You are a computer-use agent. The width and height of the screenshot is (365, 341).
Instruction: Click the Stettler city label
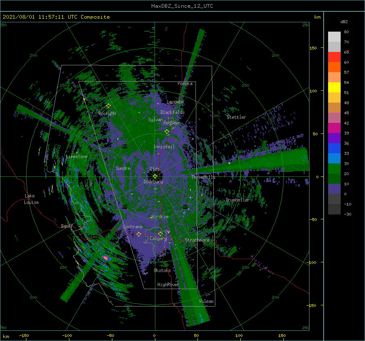[x=236, y=117]
